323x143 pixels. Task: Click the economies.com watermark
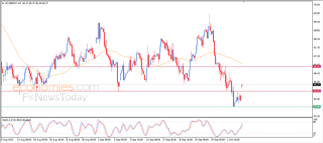coord(56,88)
